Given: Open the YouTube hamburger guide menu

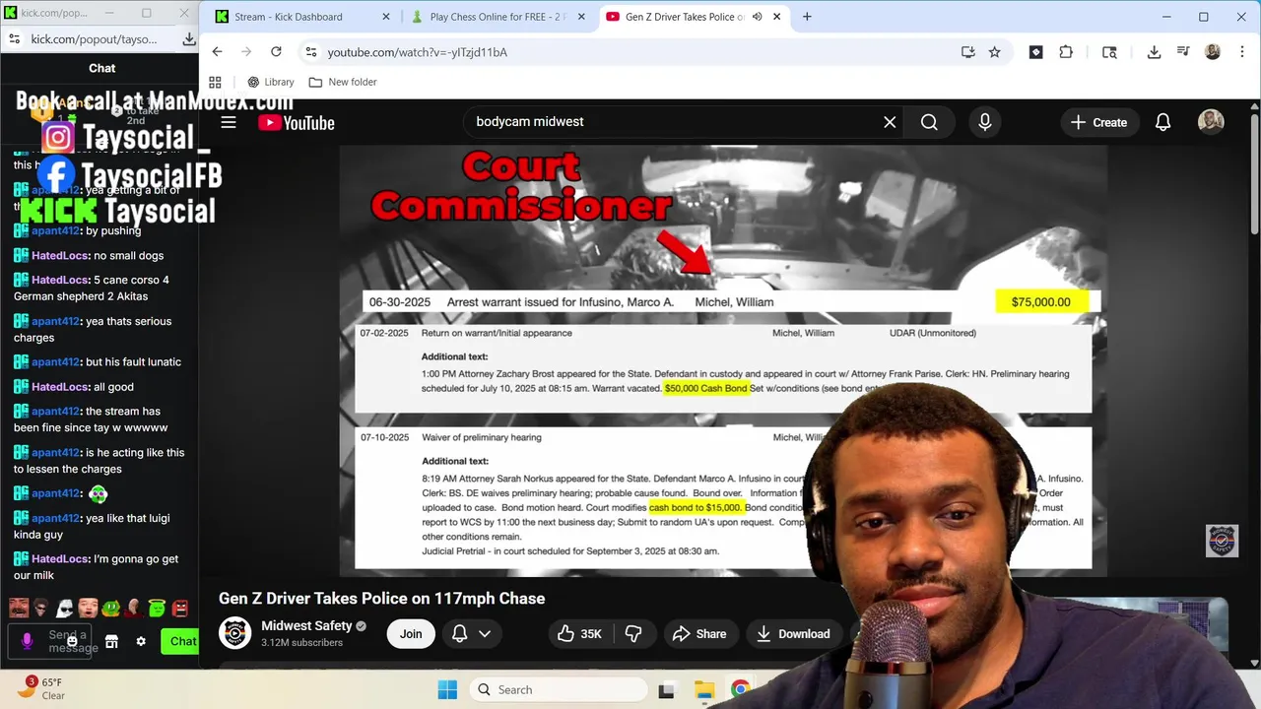Looking at the screenshot, I should (x=229, y=122).
